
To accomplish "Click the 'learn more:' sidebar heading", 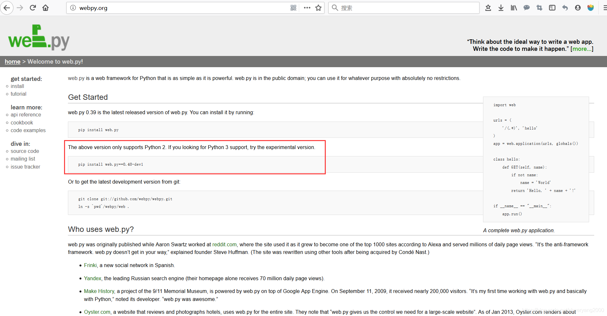I will tap(26, 107).
